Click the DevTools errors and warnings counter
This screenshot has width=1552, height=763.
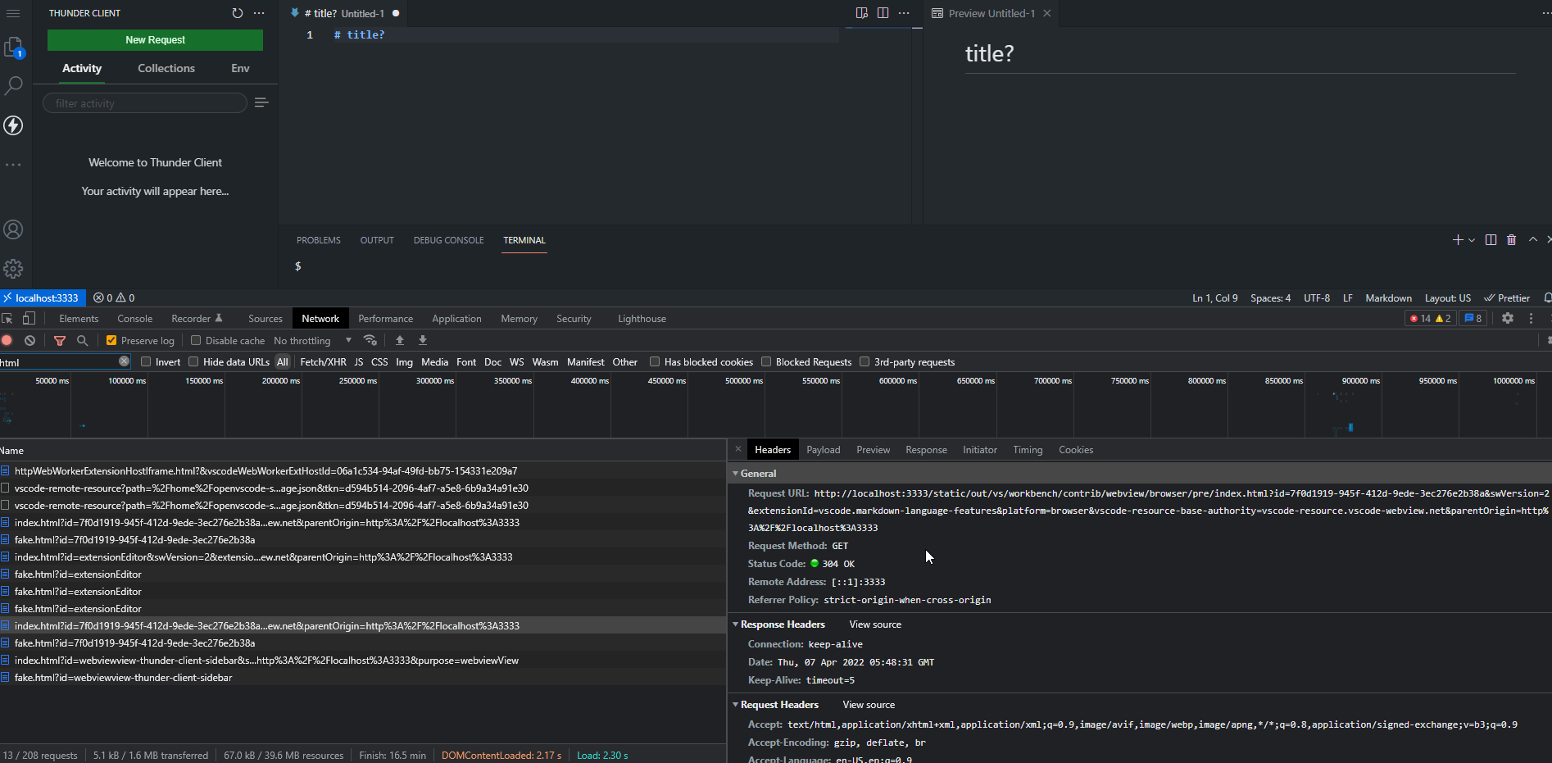tap(1431, 319)
